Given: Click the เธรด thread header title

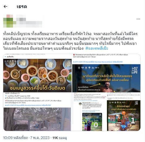Looking at the screenshot, I should coord(22,7).
